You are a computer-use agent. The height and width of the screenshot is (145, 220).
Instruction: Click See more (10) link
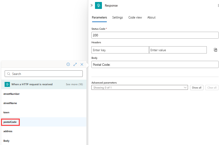pos(74,84)
